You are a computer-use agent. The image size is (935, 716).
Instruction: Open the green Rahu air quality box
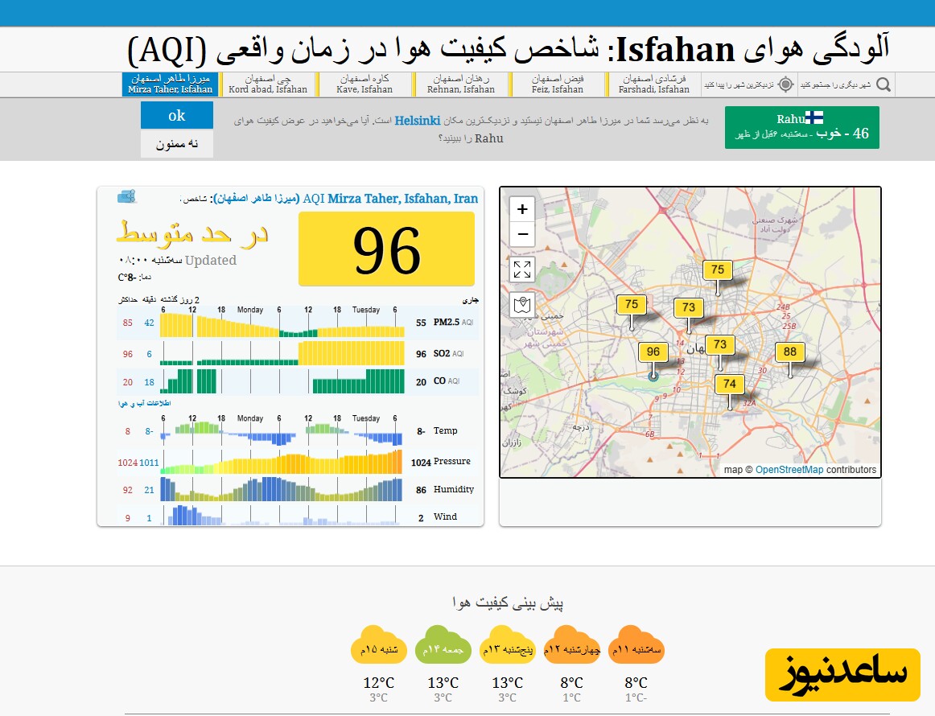pyautogui.click(x=801, y=127)
